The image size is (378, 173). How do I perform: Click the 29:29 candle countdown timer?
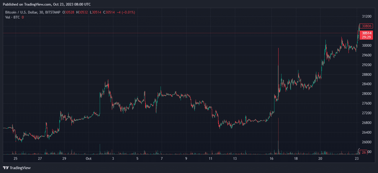(366, 37)
